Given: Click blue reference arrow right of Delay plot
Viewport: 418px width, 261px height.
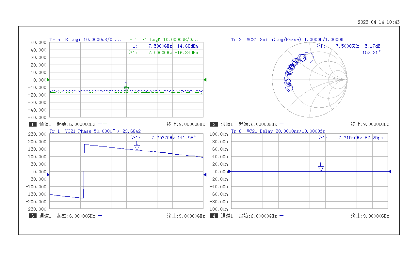Looking at the screenshot, I should coord(390,171).
